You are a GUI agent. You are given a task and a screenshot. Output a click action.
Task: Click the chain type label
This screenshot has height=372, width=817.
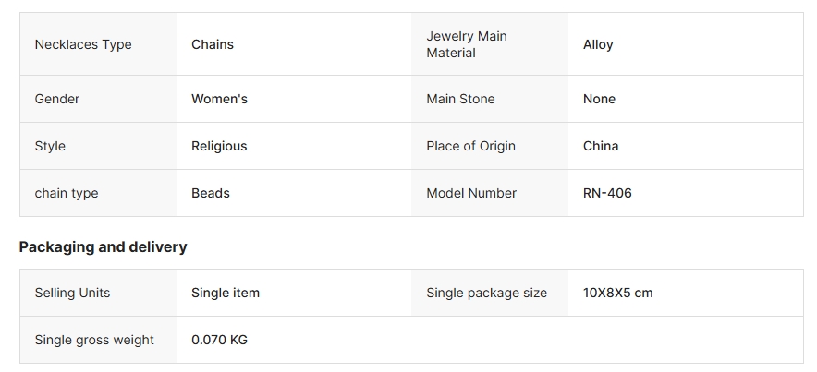pos(67,193)
